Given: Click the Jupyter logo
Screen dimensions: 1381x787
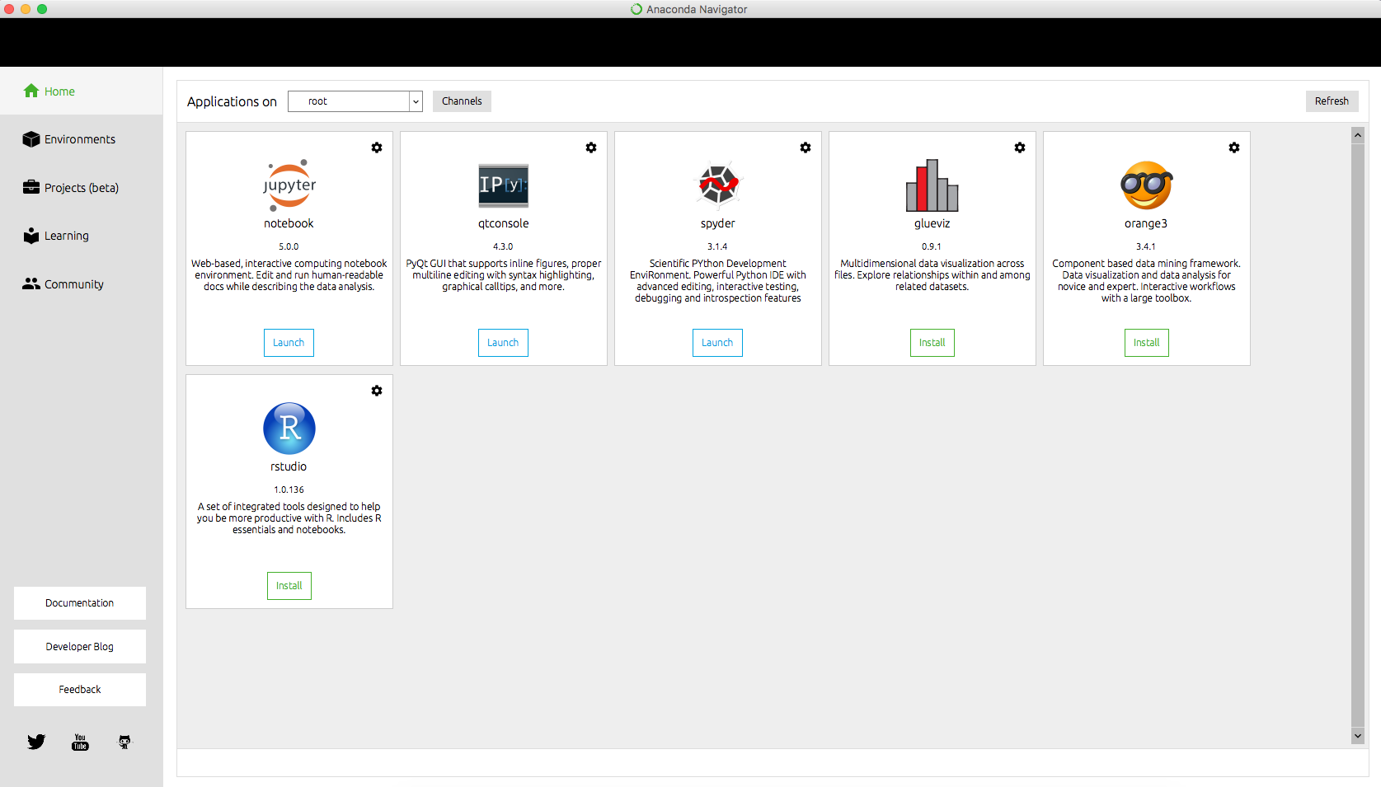Looking at the screenshot, I should coord(289,185).
